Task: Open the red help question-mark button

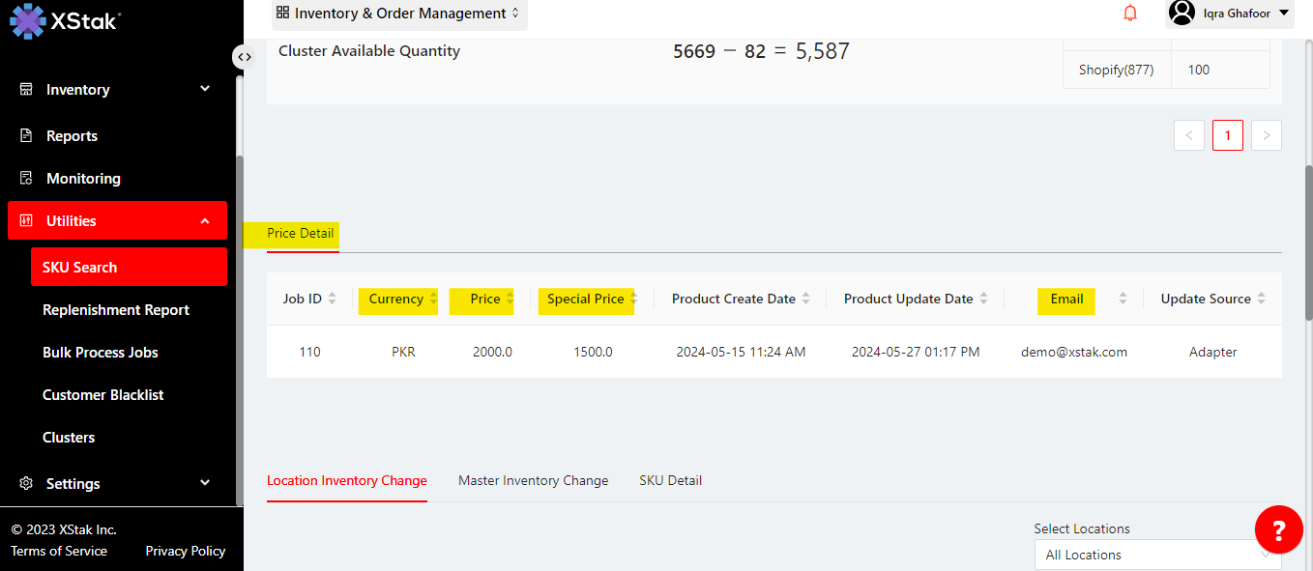Action: point(1278,529)
